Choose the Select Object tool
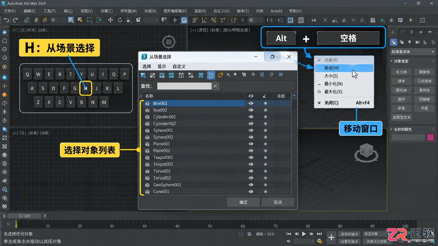Viewport: 438px width, 246px height. tap(71, 20)
